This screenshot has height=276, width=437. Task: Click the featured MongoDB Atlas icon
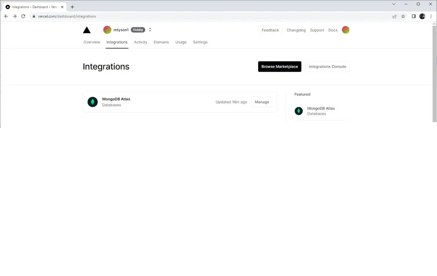point(299,111)
